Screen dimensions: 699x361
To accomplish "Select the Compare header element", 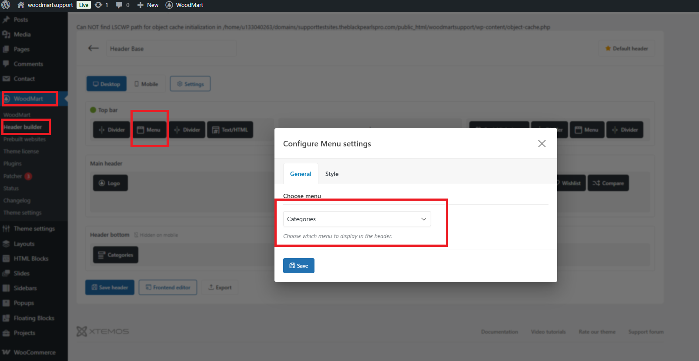I will click(608, 183).
